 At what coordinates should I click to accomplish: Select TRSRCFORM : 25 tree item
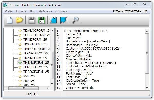(36, 72)
